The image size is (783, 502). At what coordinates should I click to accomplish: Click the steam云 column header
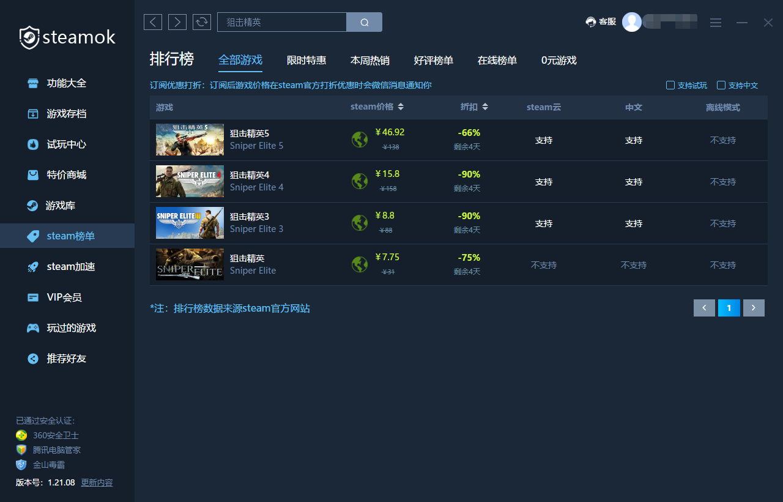coord(544,107)
